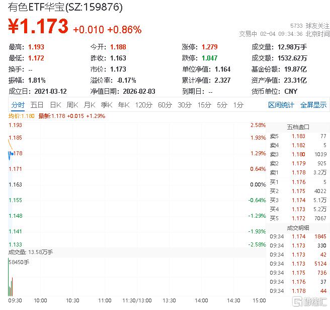
Task: Click the trade row with volume 1845
Action: (298, 236)
